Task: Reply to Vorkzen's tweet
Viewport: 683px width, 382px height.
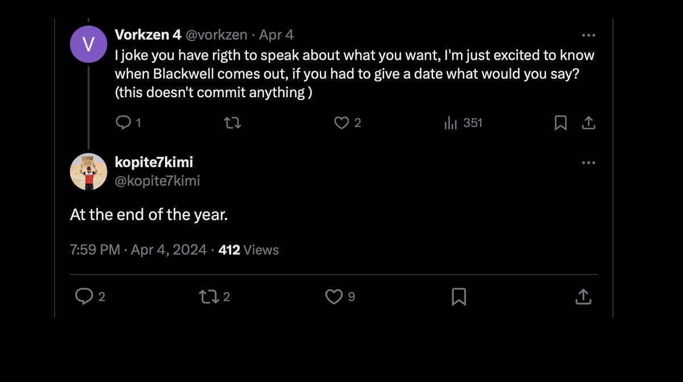Action: [x=123, y=123]
